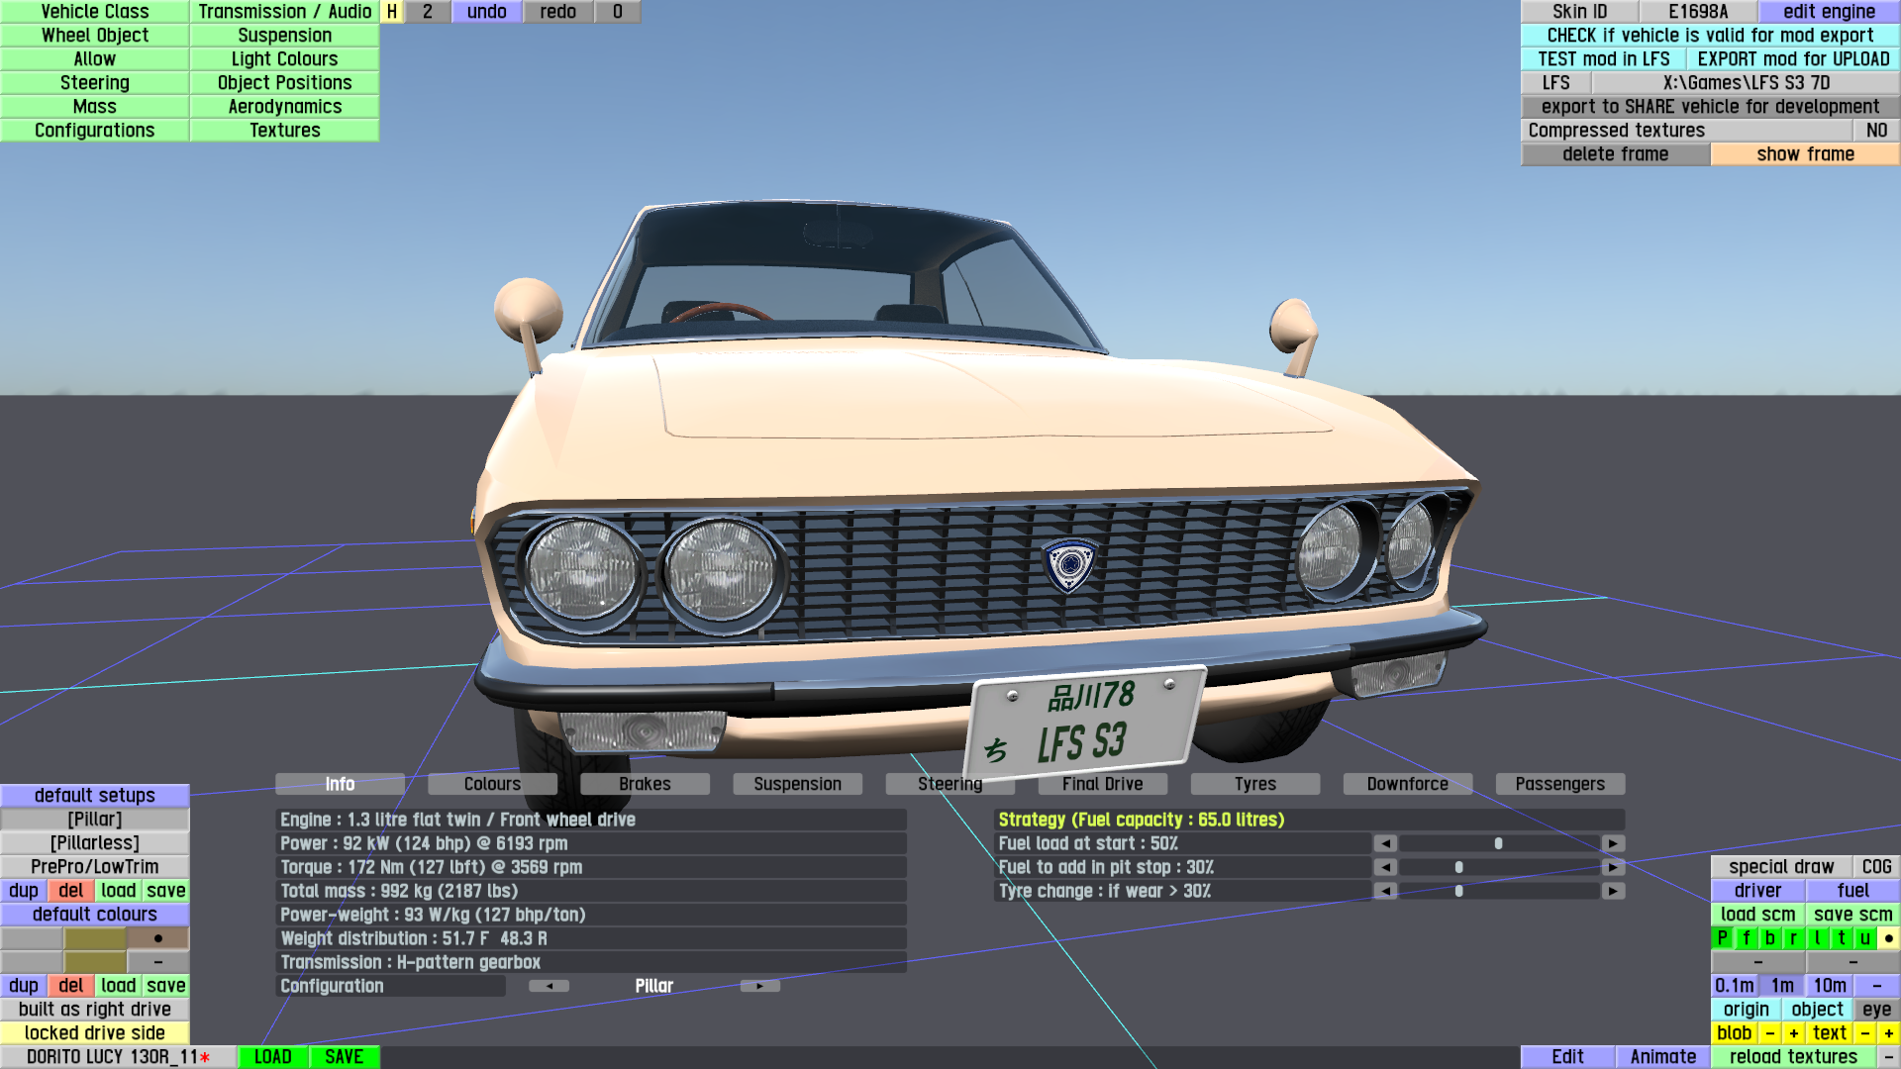The width and height of the screenshot is (1901, 1069).
Task: Click the text size minus button
Action: pyautogui.click(x=1864, y=1032)
